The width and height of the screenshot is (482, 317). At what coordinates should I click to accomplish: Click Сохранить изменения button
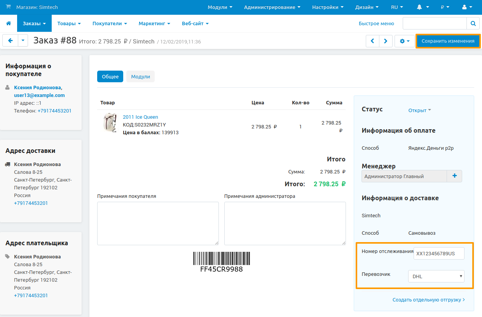click(x=448, y=41)
